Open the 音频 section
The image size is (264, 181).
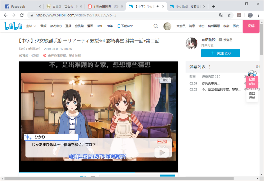tap(43, 26)
